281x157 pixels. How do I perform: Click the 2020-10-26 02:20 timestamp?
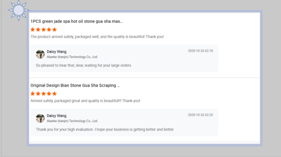200,115
